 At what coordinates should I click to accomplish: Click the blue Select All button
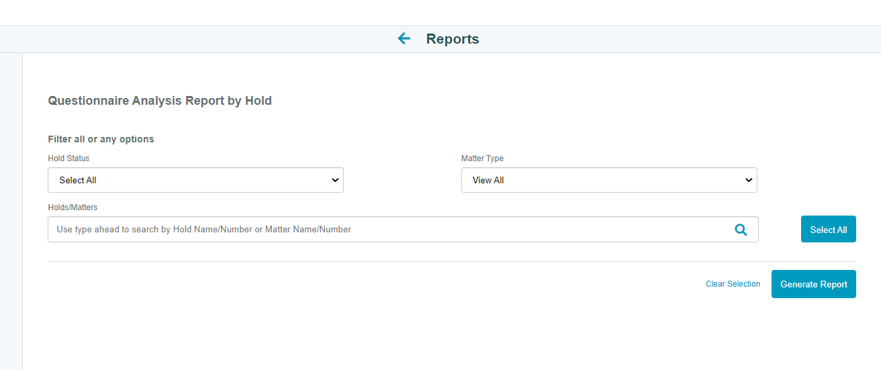coord(829,230)
